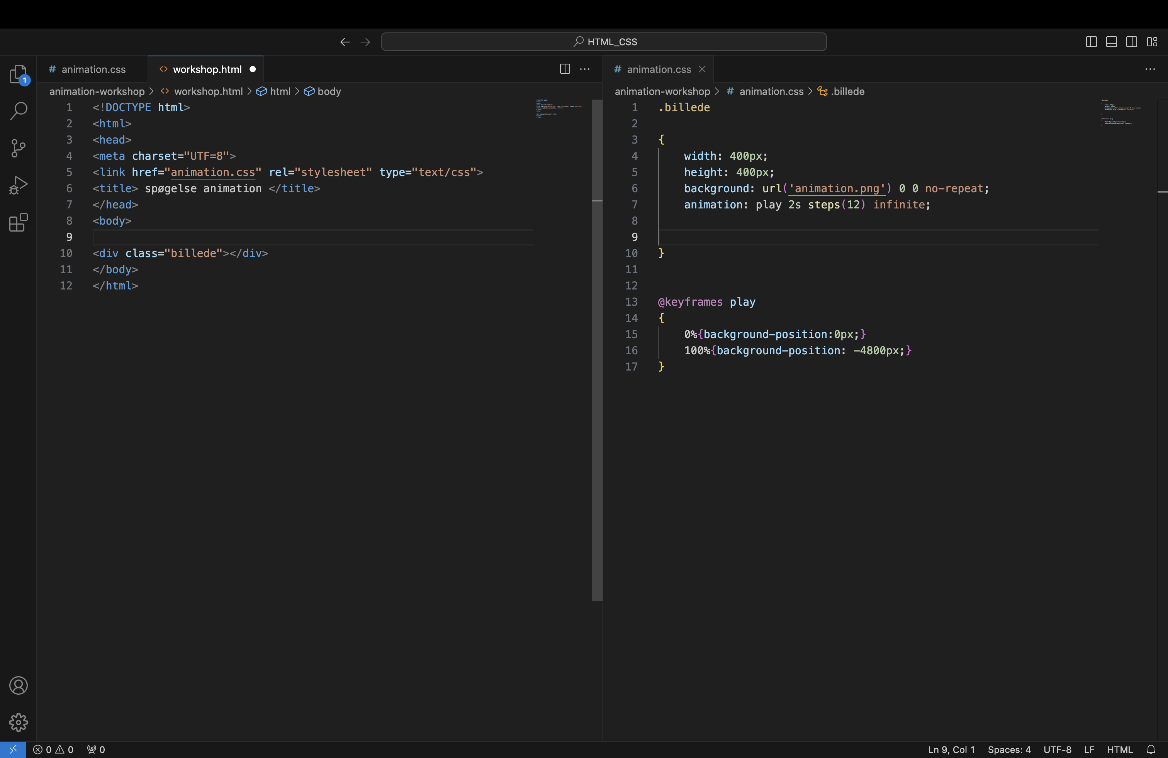
Task: Click the div class="billede" line
Action: tap(181, 253)
